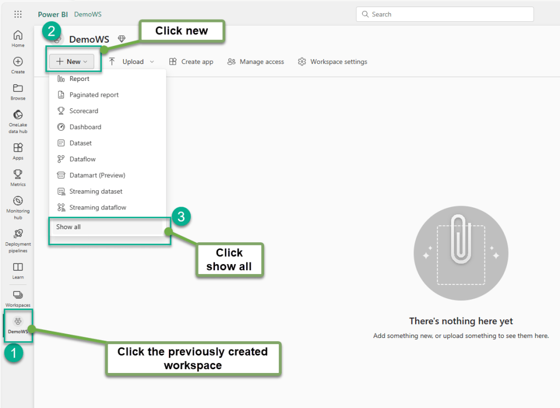Click the Streaming dataset icon

pyautogui.click(x=61, y=191)
